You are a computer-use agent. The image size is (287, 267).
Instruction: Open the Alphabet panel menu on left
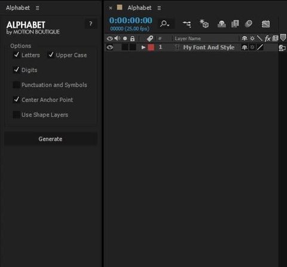coord(37,8)
